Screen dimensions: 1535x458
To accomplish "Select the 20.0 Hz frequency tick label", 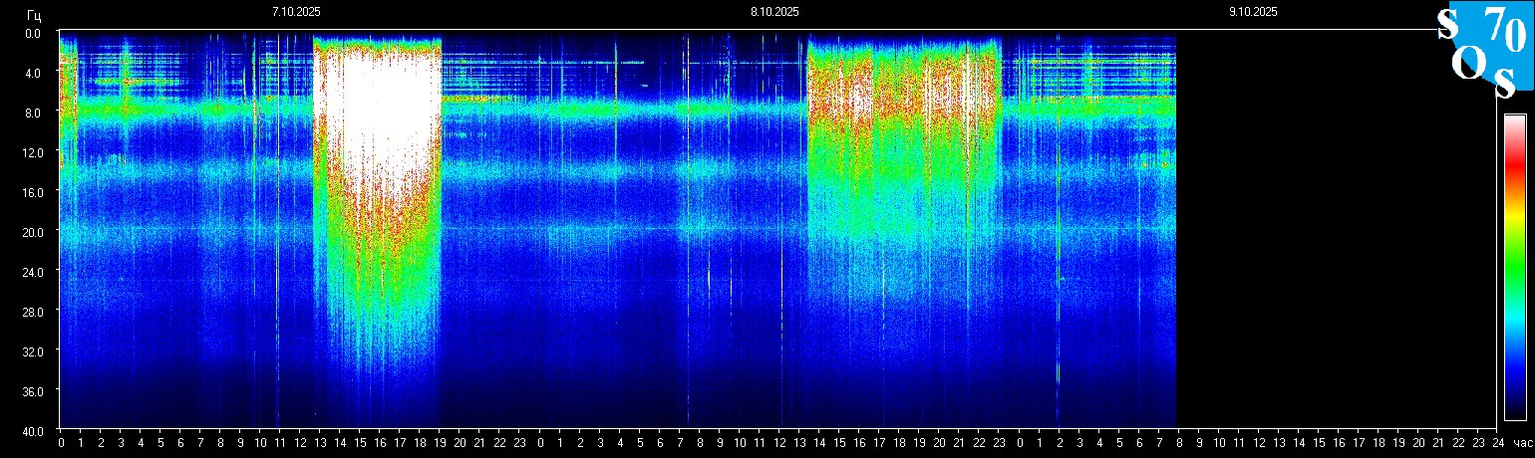I will tap(32, 232).
